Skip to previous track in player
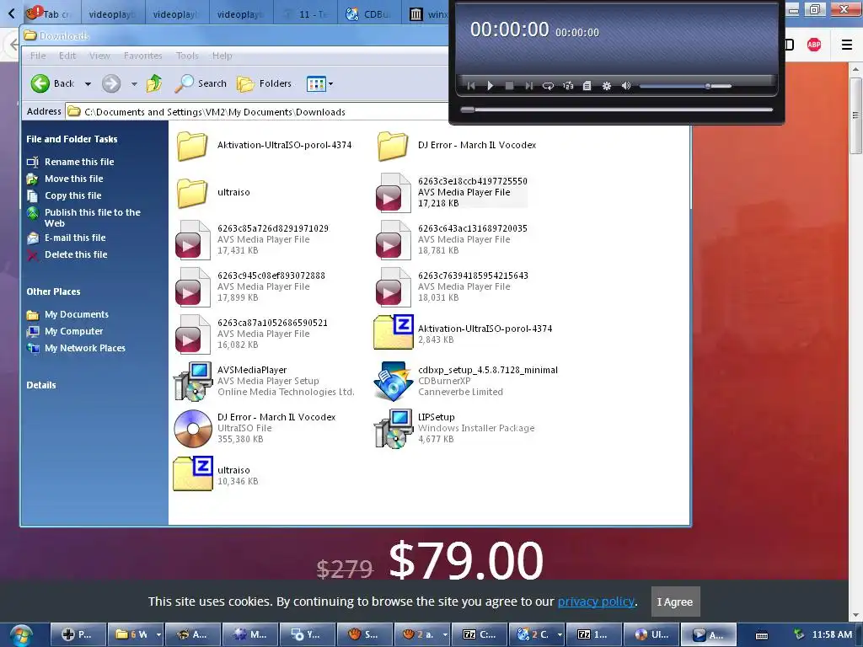The width and height of the screenshot is (863, 647). coord(471,86)
